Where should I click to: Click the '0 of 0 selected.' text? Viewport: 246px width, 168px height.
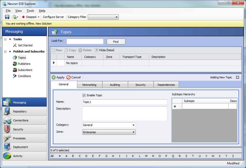[60, 150]
